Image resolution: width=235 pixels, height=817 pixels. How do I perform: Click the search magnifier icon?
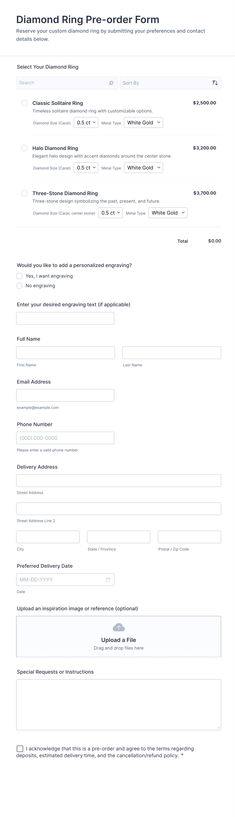(x=111, y=83)
